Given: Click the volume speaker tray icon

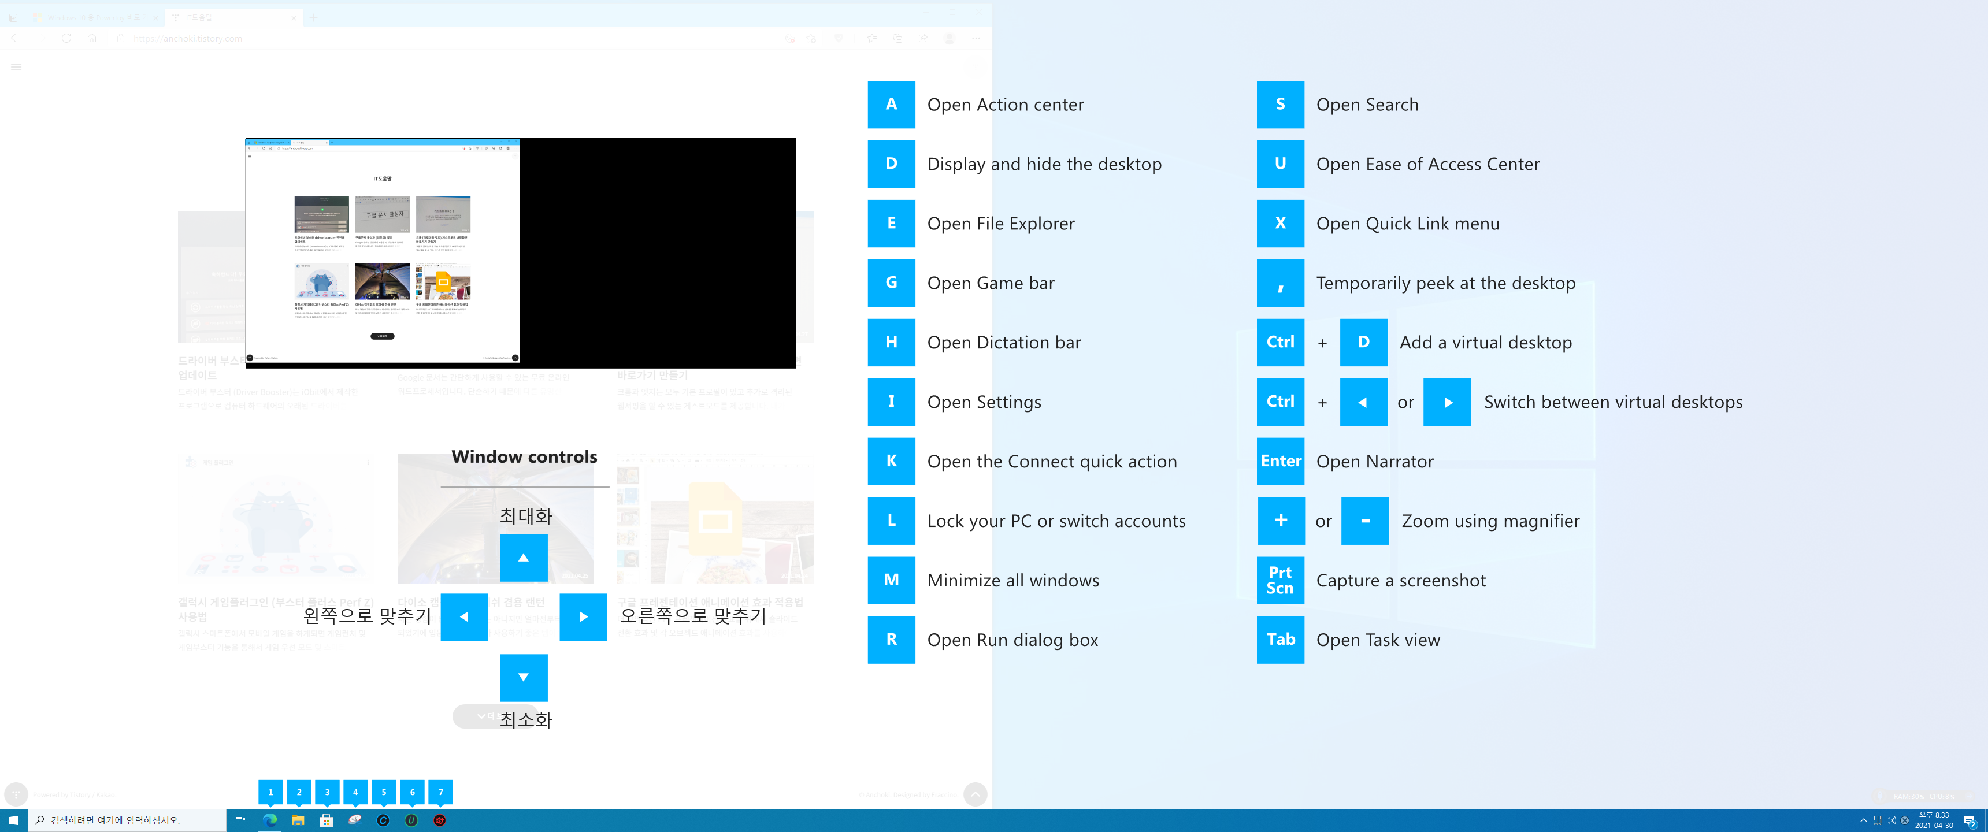Looking at the screenshot, I should [1891, 820].
